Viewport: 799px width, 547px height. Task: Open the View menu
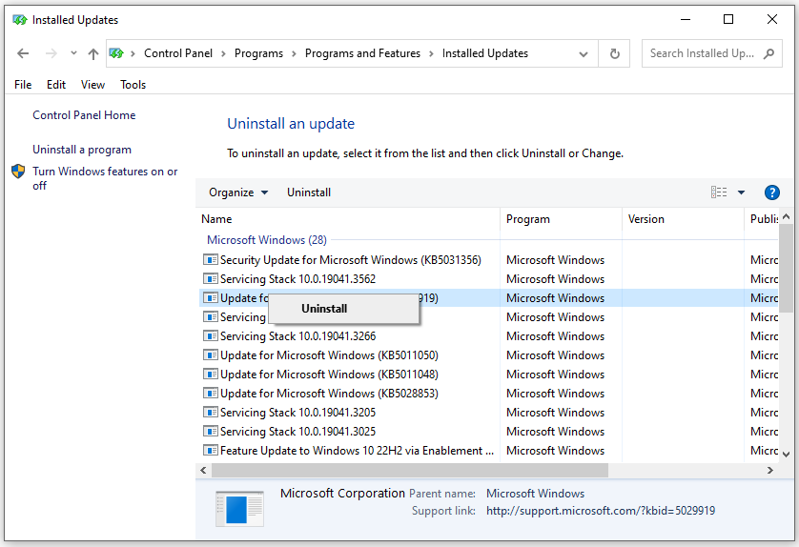pyautogui.click(x=92, y=85)
